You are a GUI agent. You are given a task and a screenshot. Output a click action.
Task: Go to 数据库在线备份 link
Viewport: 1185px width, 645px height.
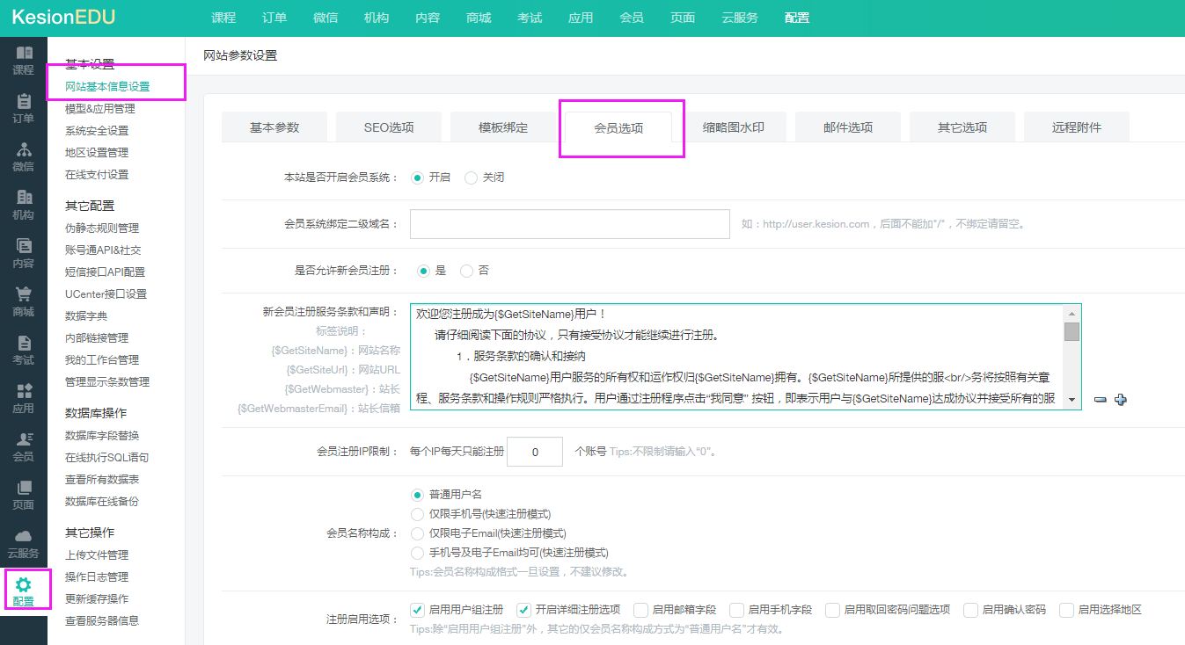pos(102,502)
